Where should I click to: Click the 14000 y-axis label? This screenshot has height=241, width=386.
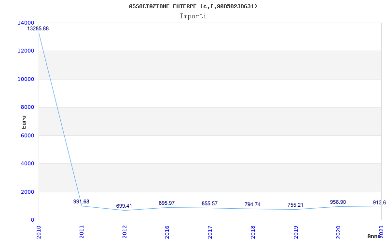click(26, 23)
